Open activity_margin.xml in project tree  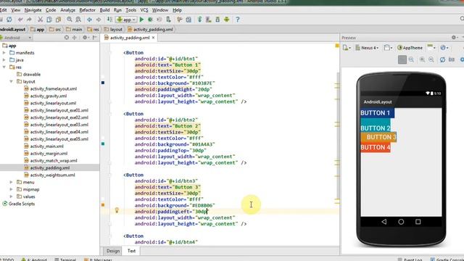(49, 154)
